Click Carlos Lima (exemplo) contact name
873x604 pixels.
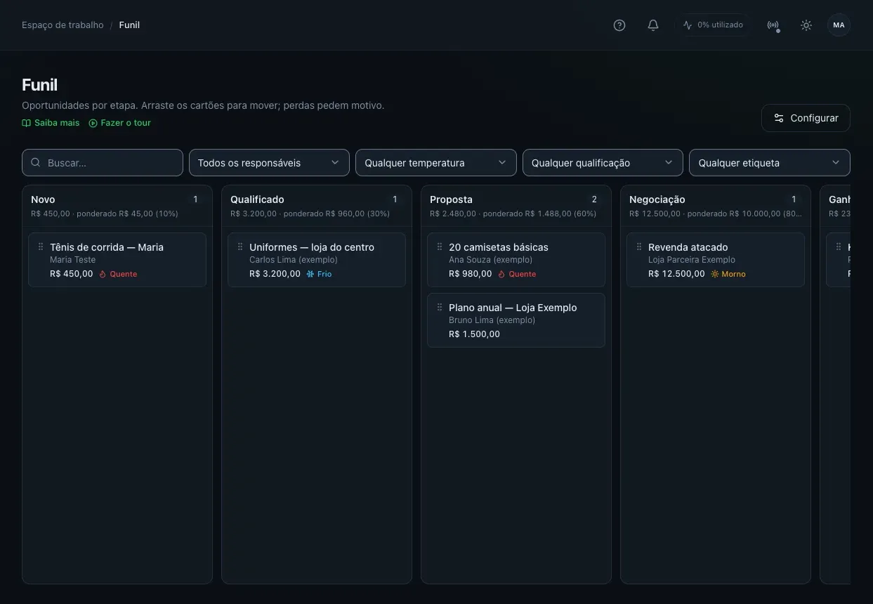point(294,260)
